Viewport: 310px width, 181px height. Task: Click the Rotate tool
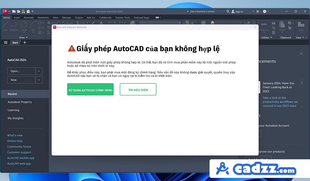(67, 23)
